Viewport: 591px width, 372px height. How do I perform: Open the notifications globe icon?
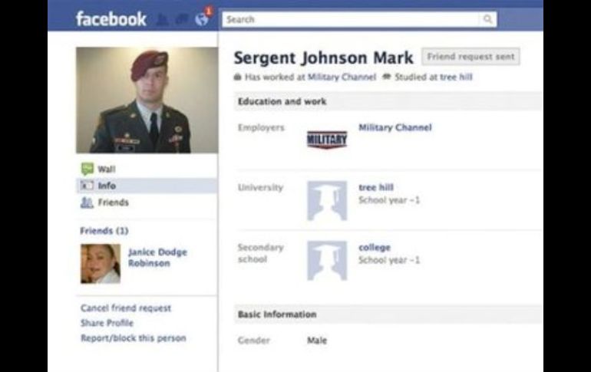[202, 19]
